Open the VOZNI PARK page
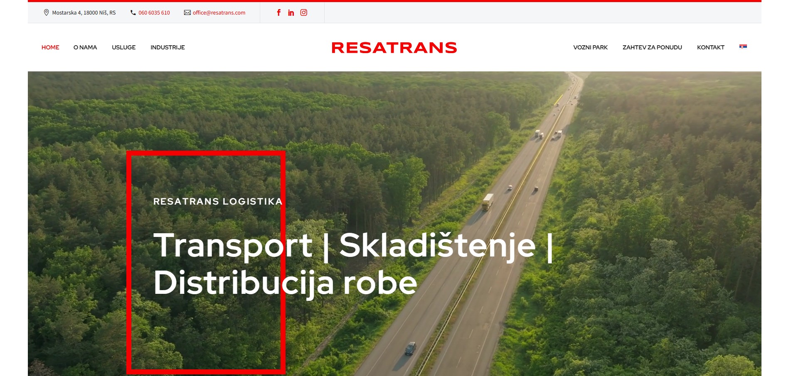This screenshot has width=786, height=376. click(x=590, y=47)
